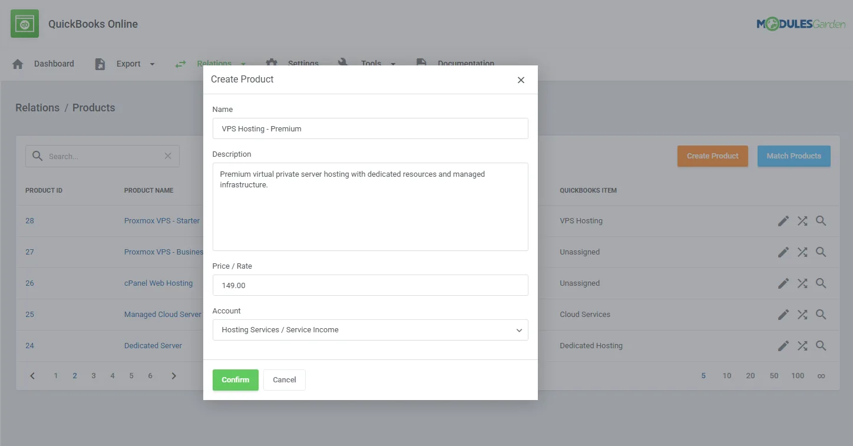Click shuffle icon in product 27 row

click(802, 252)
